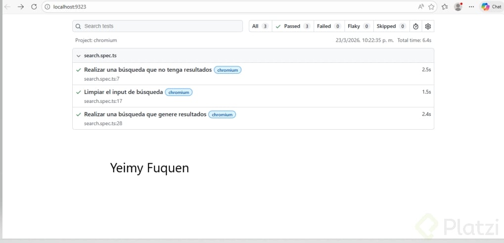This screenshot has height=243, width=504.
Task: Focus the Search tests input field
Action: [157, 26]
